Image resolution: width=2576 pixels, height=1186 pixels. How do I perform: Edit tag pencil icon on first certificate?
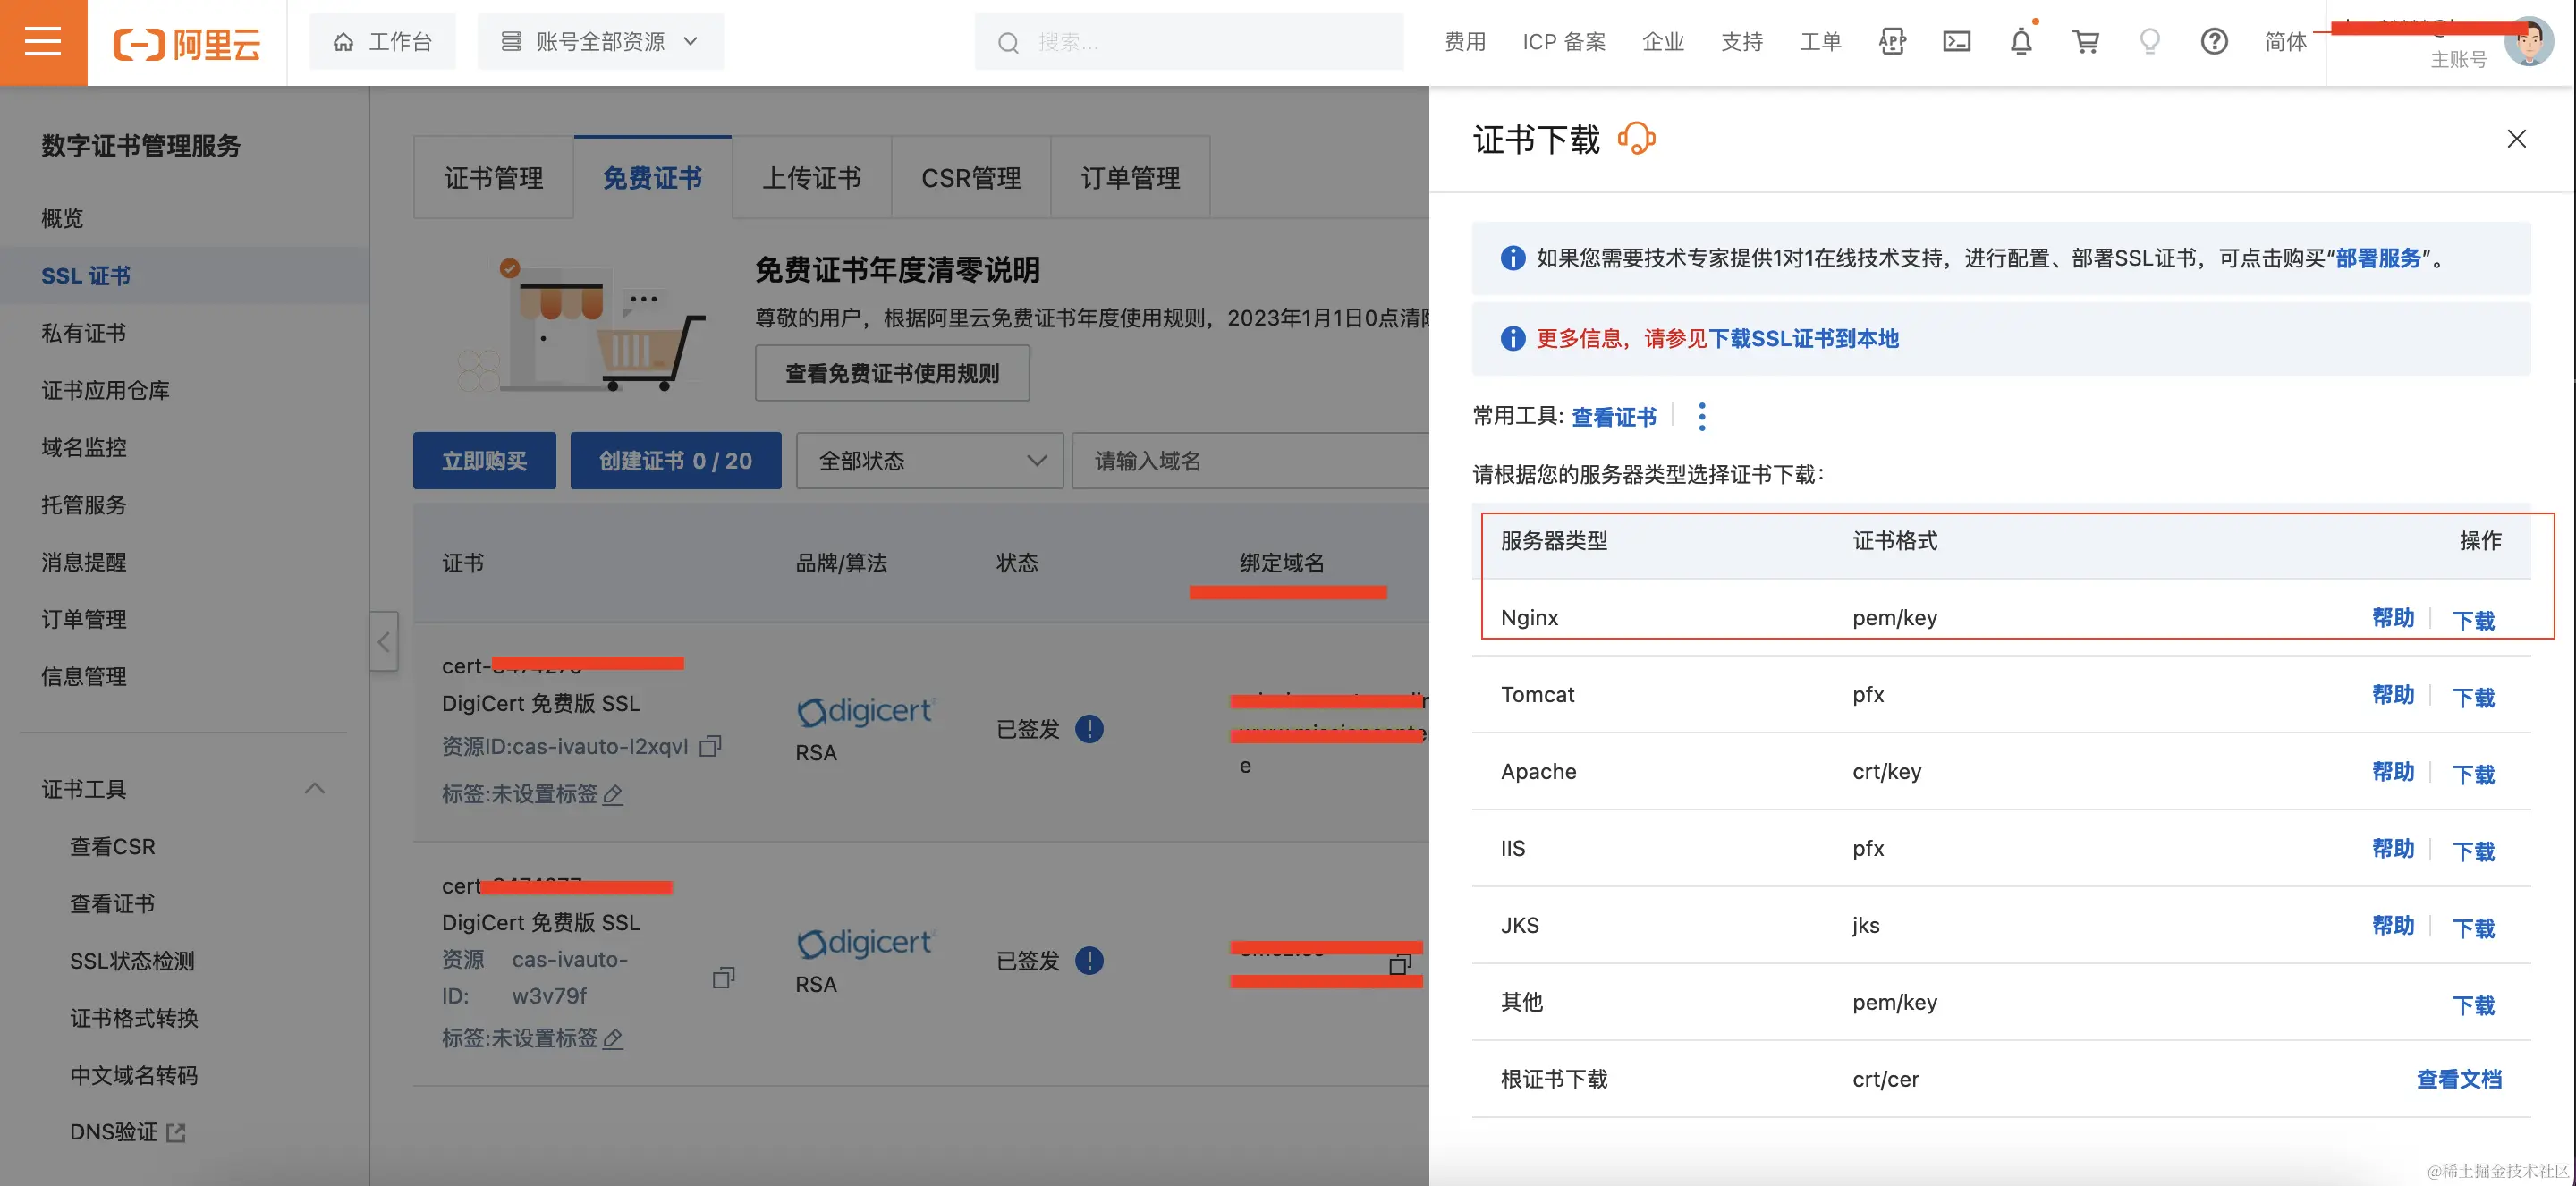613,794
